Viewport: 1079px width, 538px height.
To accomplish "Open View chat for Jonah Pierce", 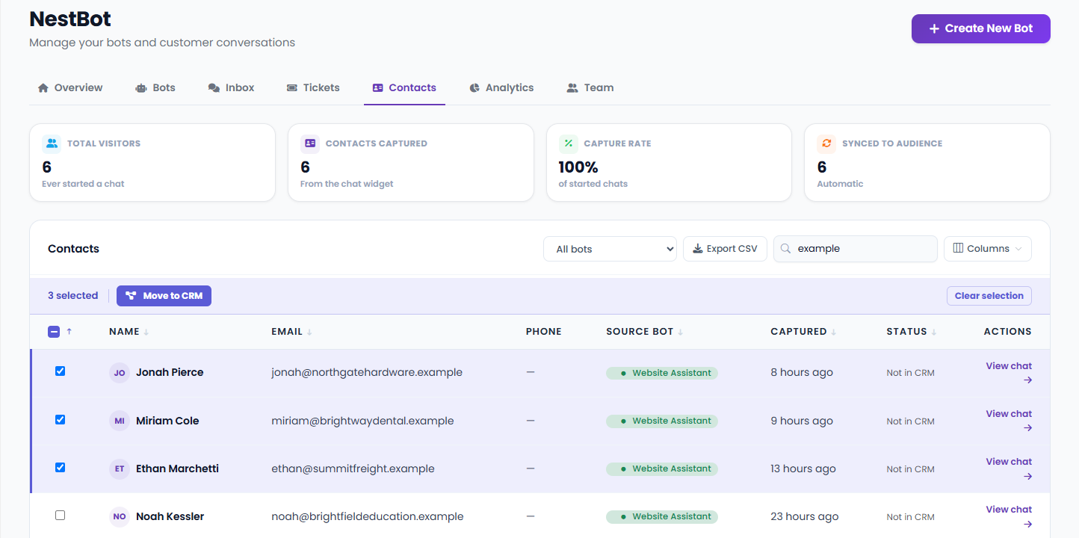I will pos(1009,373).
